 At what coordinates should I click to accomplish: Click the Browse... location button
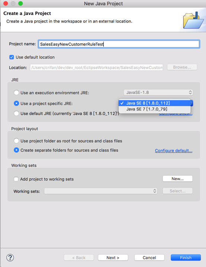[x=182, y=67]
